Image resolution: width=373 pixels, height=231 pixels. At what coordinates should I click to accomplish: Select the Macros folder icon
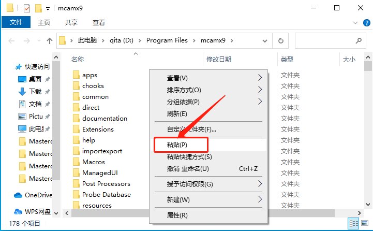[76, 162]
